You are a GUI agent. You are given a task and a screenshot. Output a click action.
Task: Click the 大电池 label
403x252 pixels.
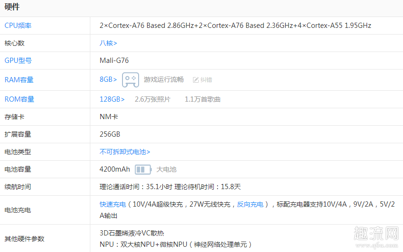click(166, 170)
